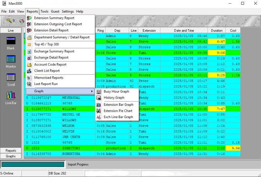
Task: Open Exch Line Bar Graph
Action: pyautogui.click(x=118, y=117)
